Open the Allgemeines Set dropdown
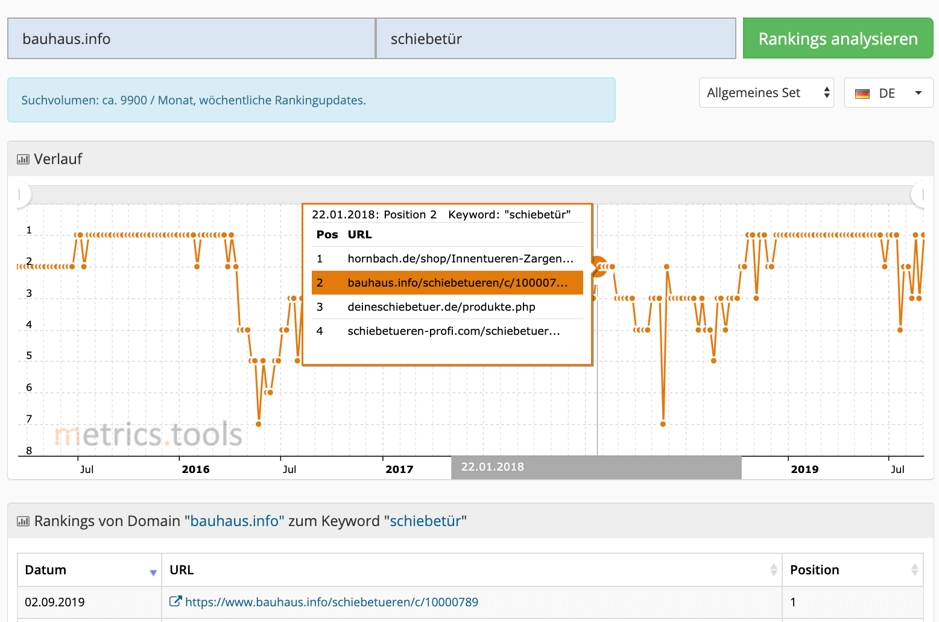The image size is (939, 622). 767,93
